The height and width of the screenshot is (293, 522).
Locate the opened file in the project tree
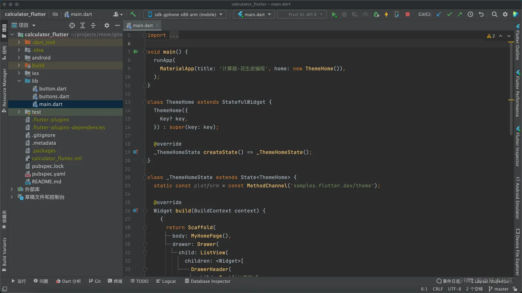pyautogui.click(x=72, y=25)
